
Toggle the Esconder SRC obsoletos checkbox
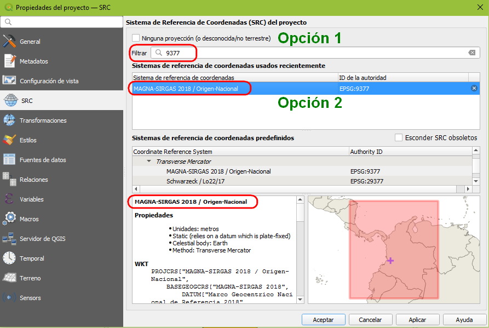399,137
